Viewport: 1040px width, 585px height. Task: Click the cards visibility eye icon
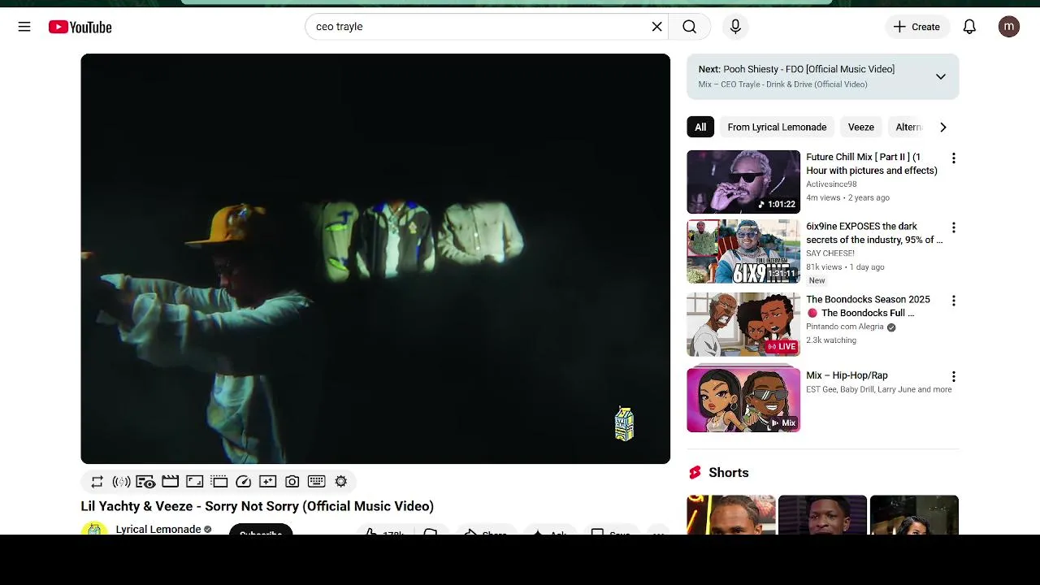pyautogui.click(x=145, y=482)
